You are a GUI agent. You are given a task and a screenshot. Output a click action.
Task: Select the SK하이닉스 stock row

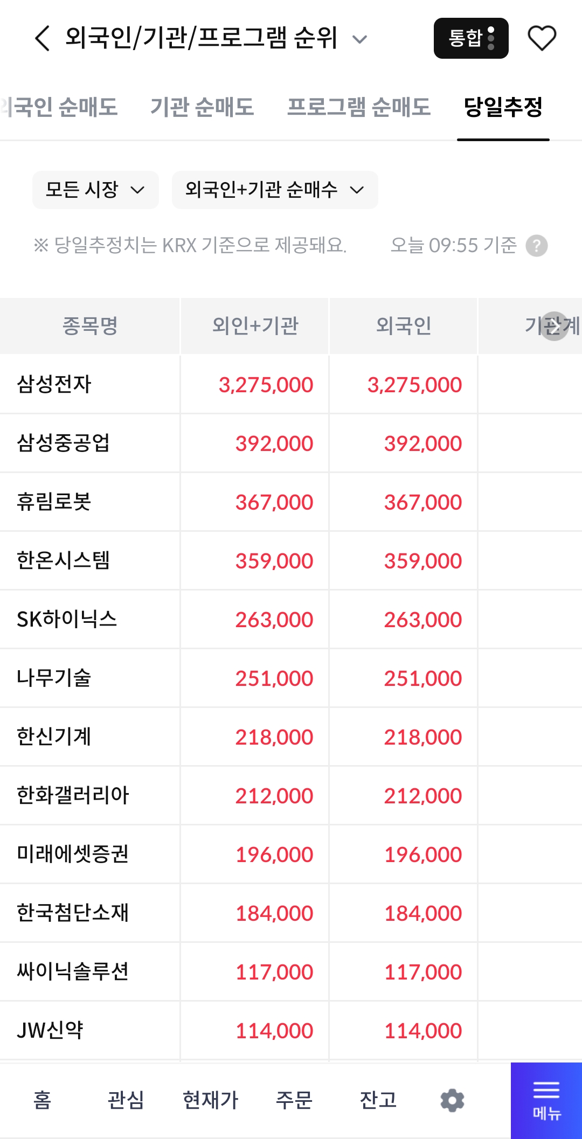291,620
